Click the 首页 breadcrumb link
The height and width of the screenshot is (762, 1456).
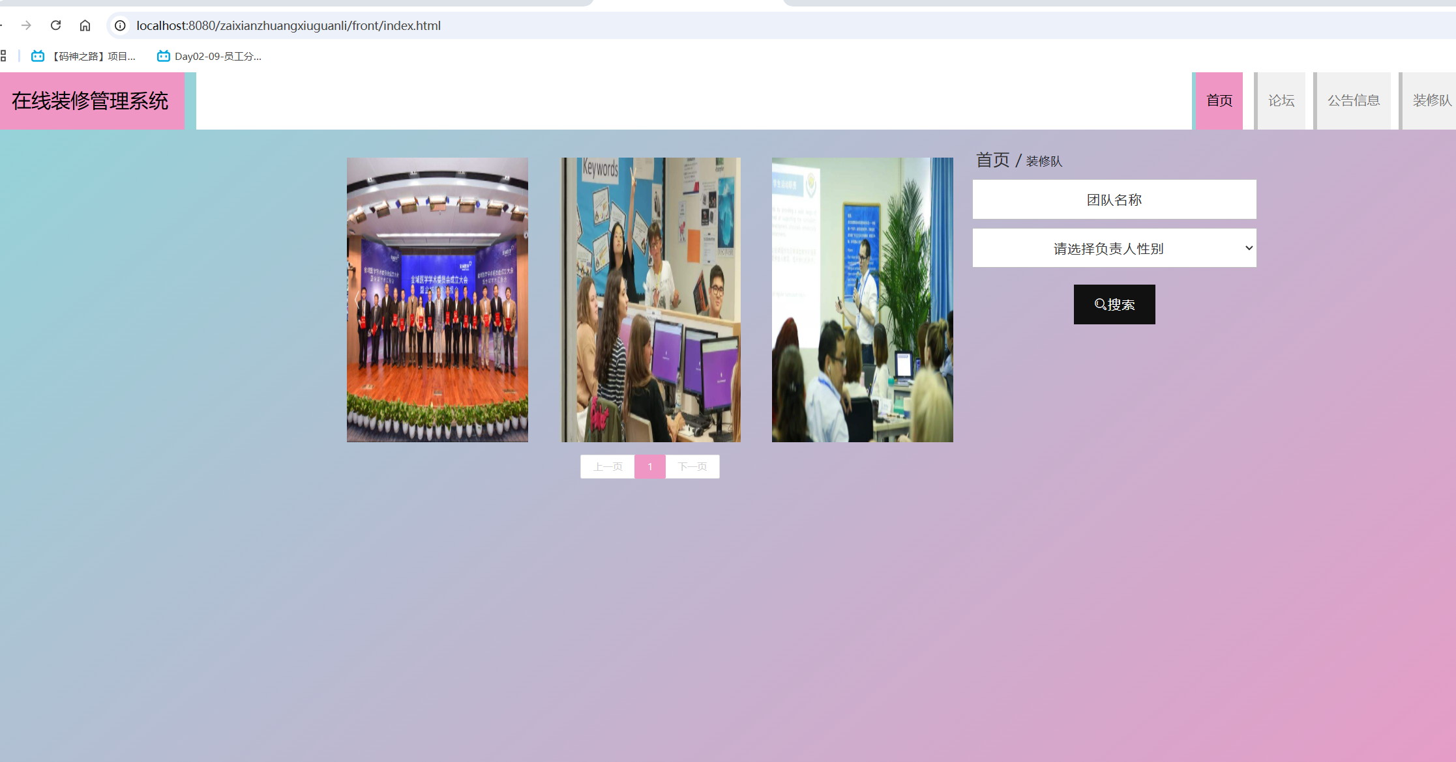point(992,160)
